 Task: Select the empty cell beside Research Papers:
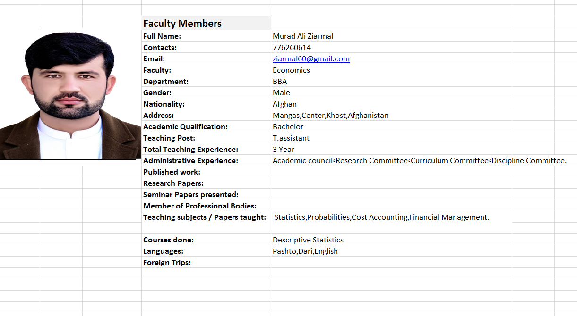391,183
